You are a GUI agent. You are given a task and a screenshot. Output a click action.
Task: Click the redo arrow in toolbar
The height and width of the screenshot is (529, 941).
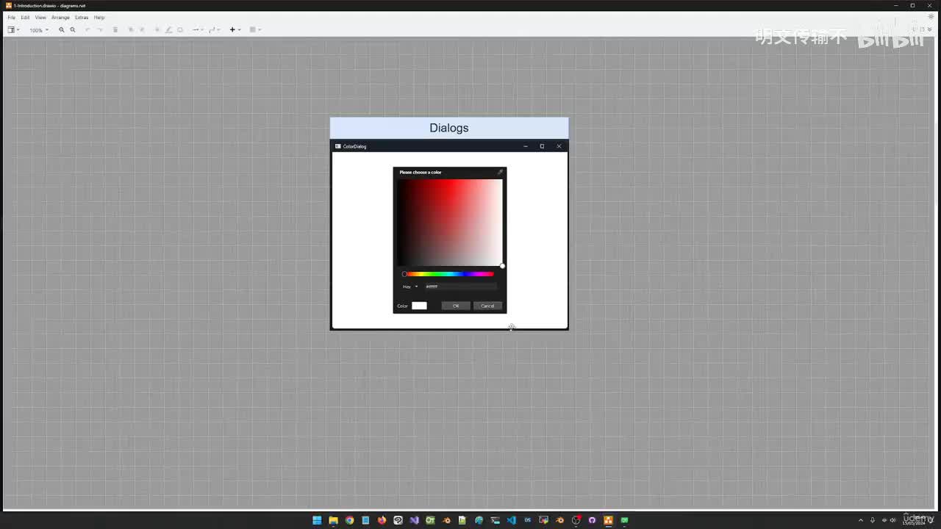point(100,30)
